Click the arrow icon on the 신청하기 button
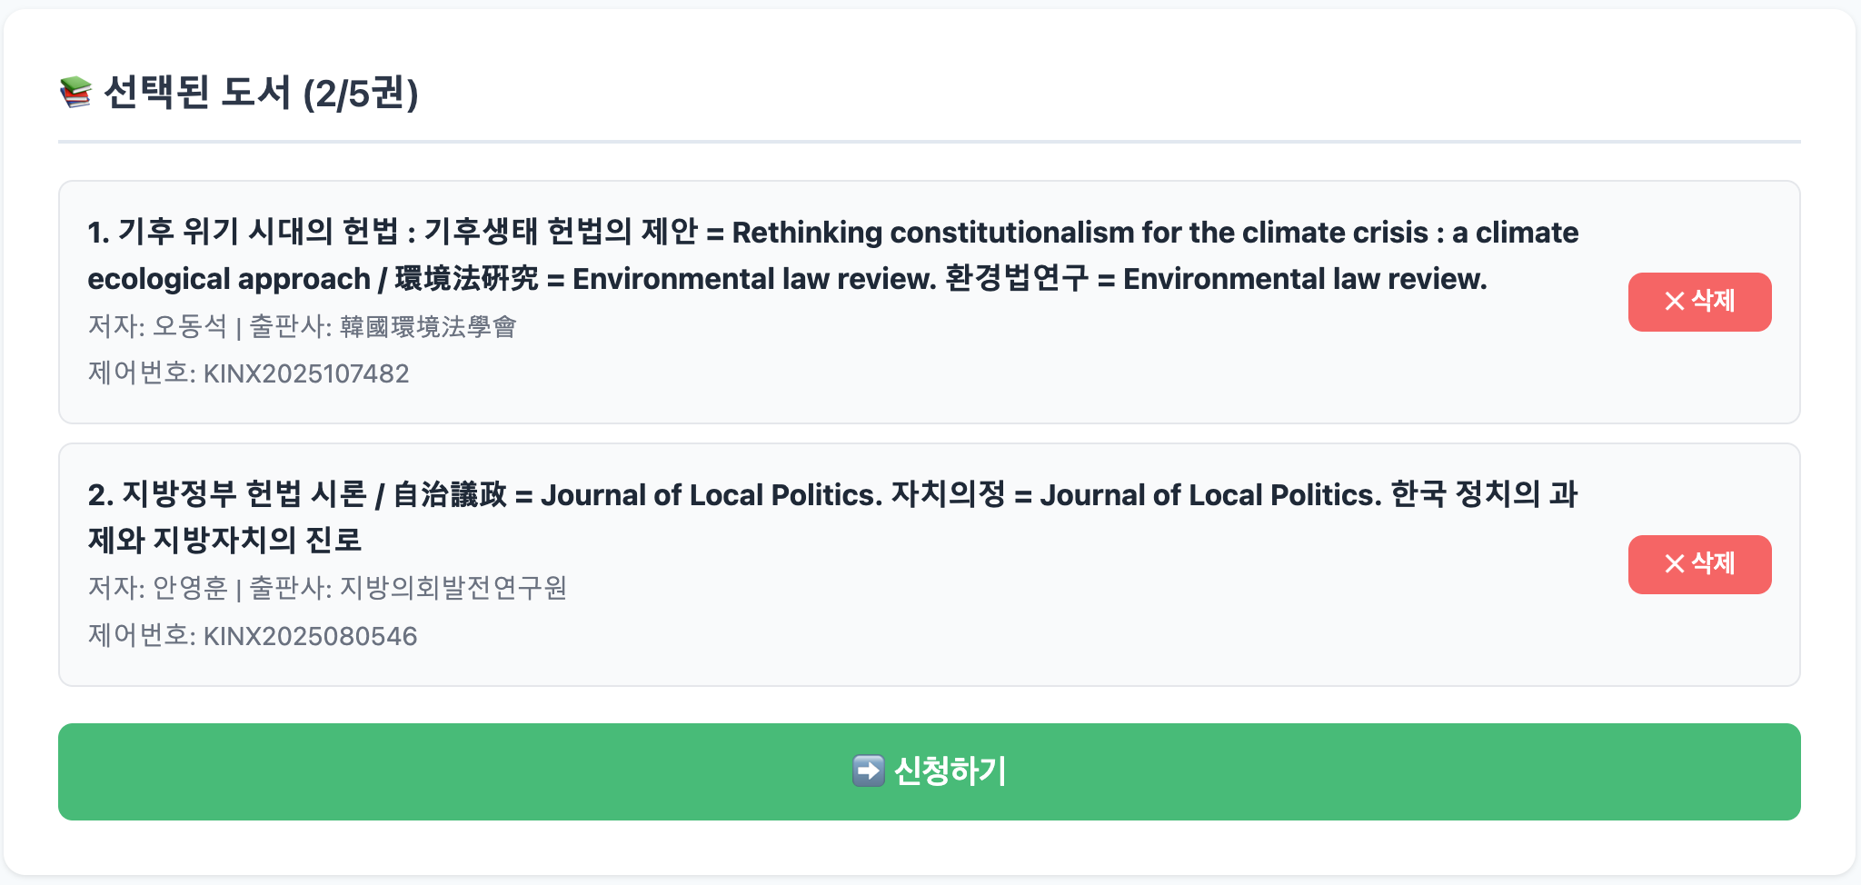 tap(868, 771)
